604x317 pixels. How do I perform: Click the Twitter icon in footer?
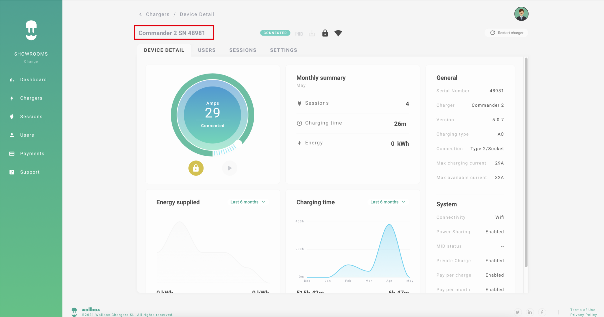pyautogui.click(x=518, y=312)
